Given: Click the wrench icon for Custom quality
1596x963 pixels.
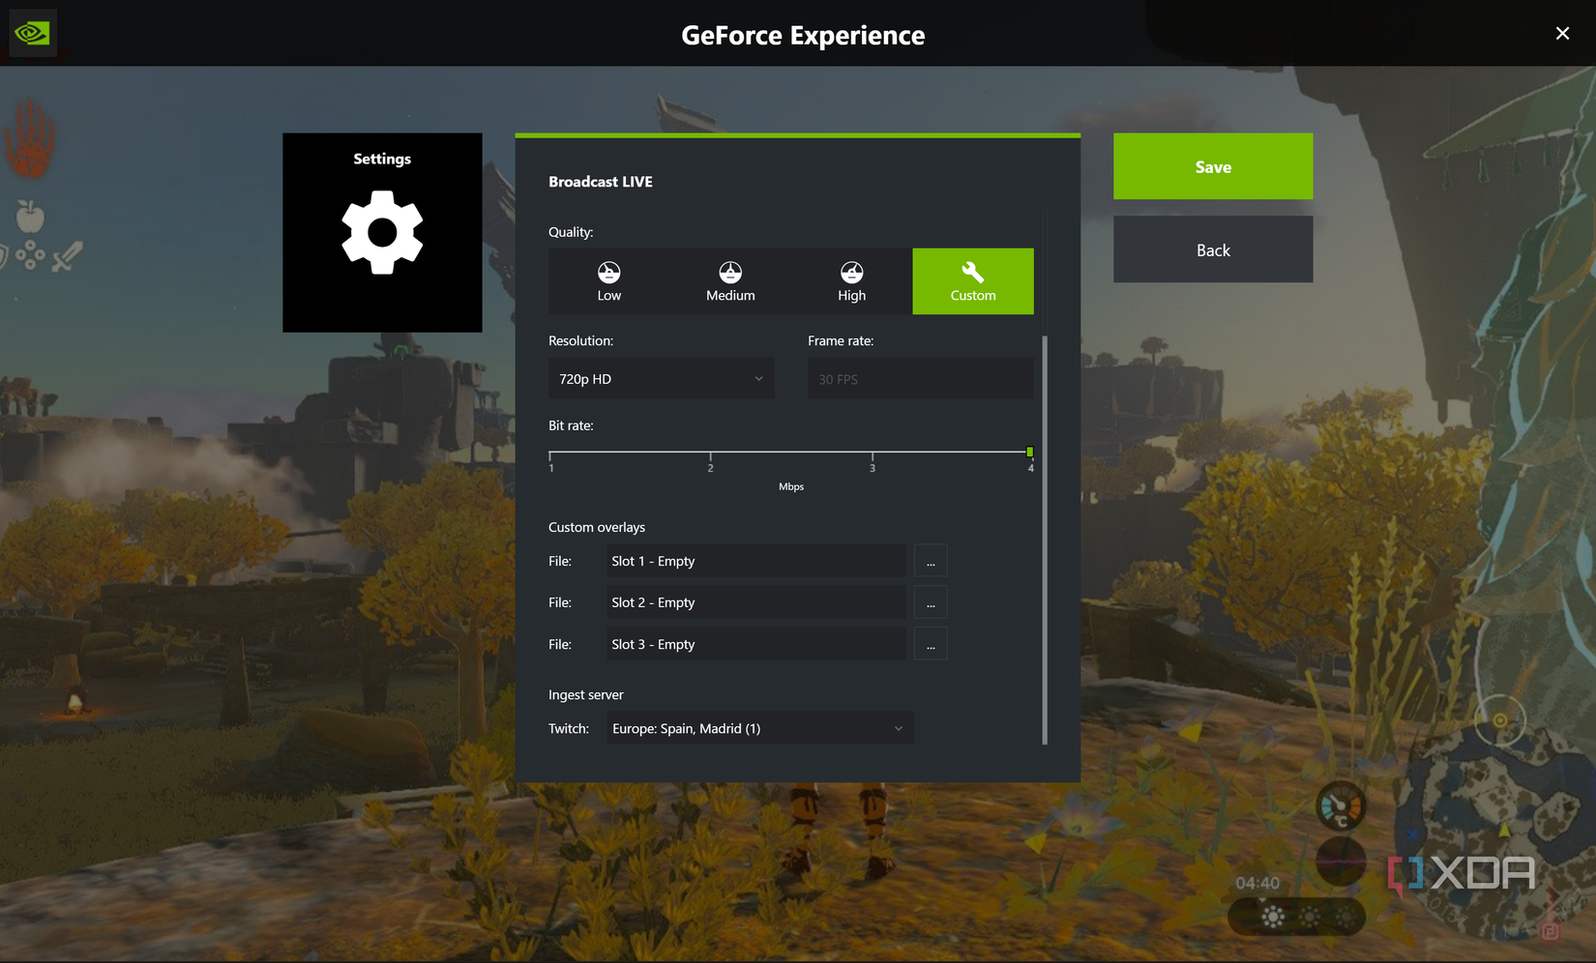Looking at the screenshot, I should [x=972, y=272].
